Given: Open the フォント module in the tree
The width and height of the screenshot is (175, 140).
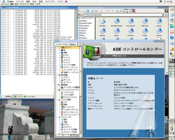Looking at the screenshot, I should pyautogui.click(x=66, y=62).
